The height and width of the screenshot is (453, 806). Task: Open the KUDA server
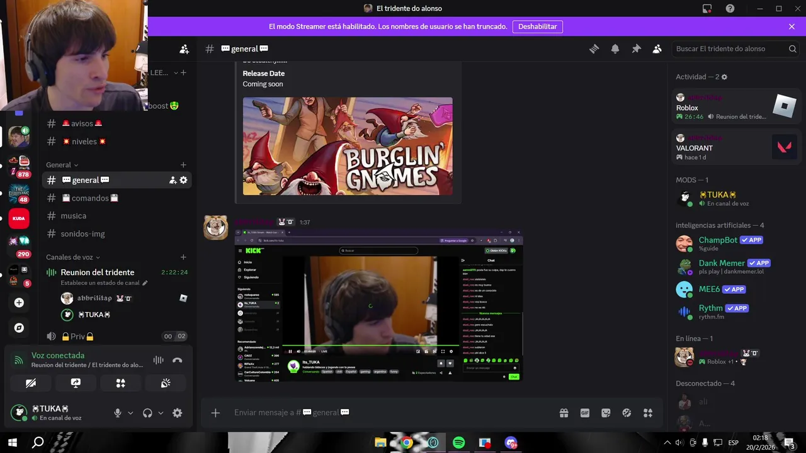[19, 218]
